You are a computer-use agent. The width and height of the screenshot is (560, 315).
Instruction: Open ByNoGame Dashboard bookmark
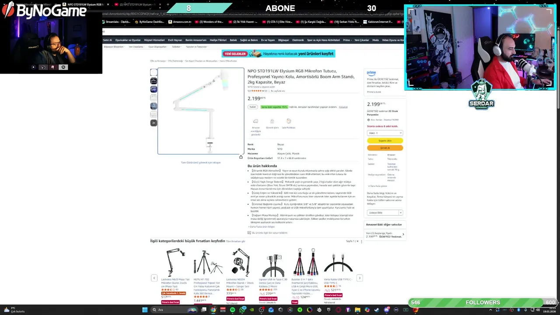pos(150,21)
